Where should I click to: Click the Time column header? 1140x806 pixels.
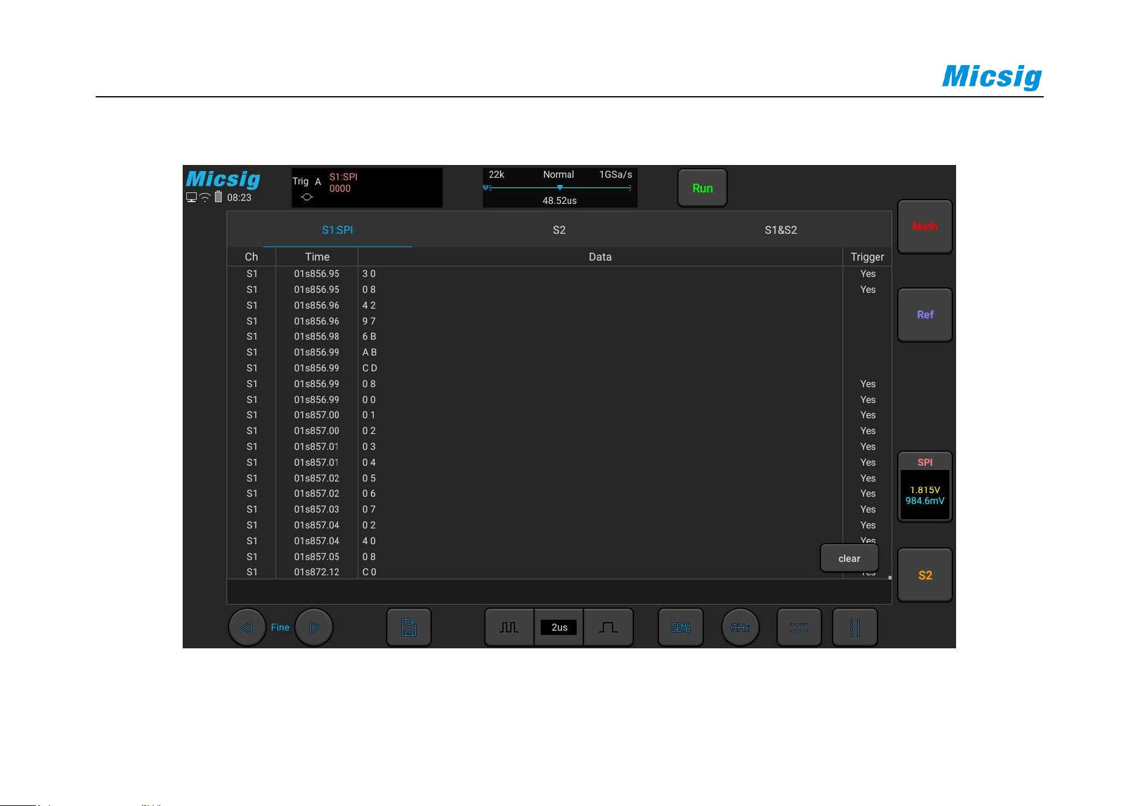click(317, 257)
